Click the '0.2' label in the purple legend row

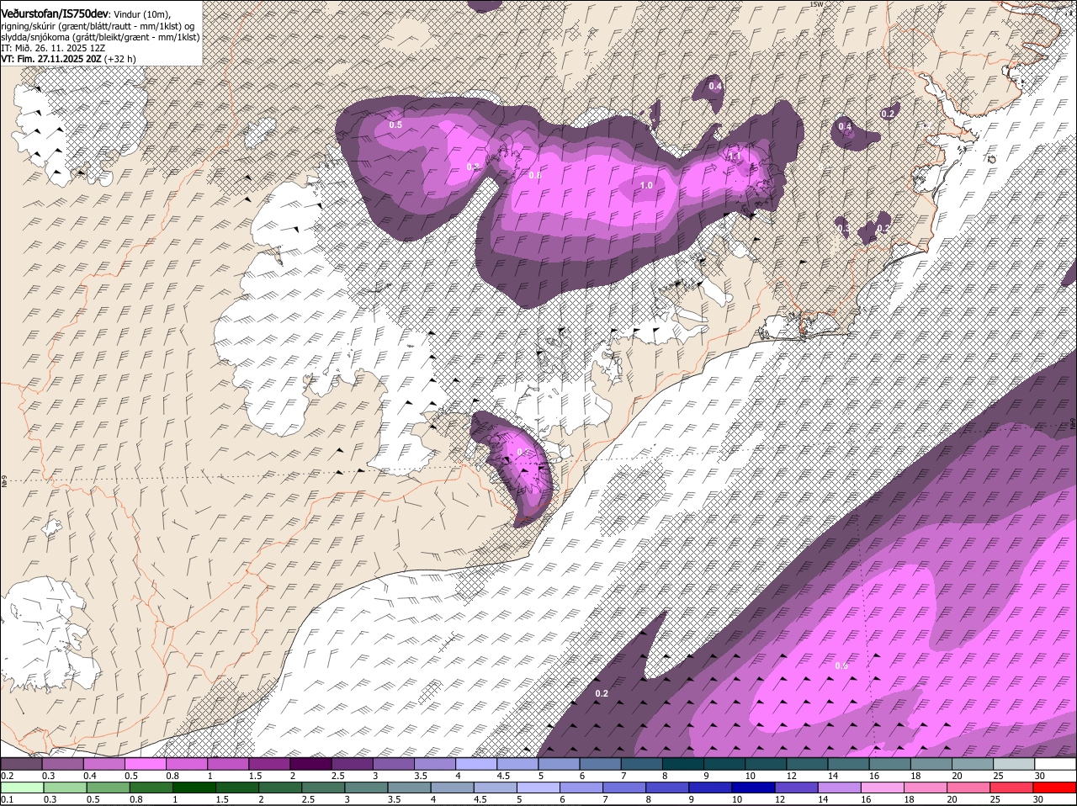7,775
